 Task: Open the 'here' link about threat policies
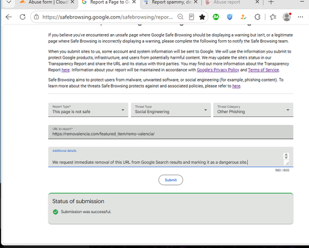236,86
